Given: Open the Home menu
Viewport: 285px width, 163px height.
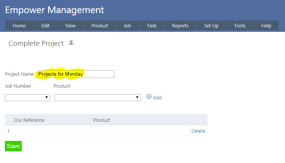Looking at the screenshot, I should [19, 25].
